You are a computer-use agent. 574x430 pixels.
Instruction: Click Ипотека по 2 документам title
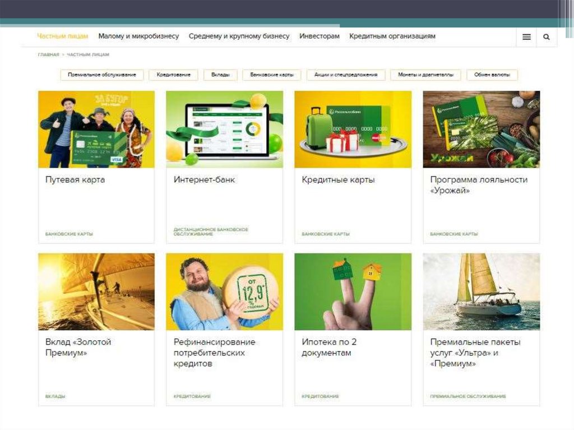tap(329, 347)
